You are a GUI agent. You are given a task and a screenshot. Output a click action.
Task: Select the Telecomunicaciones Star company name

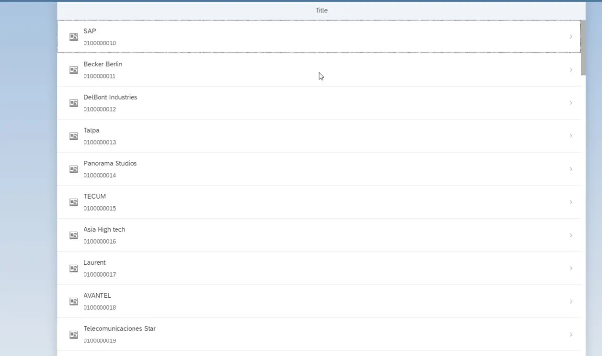click(x=119, y=328)
